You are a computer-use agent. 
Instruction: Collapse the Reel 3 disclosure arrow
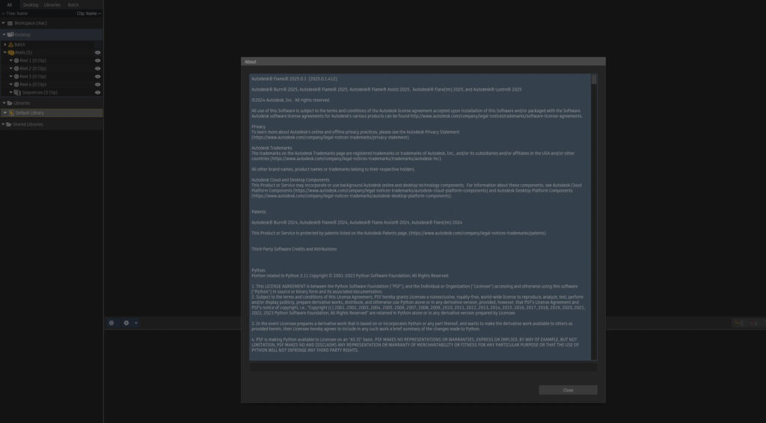10,76
